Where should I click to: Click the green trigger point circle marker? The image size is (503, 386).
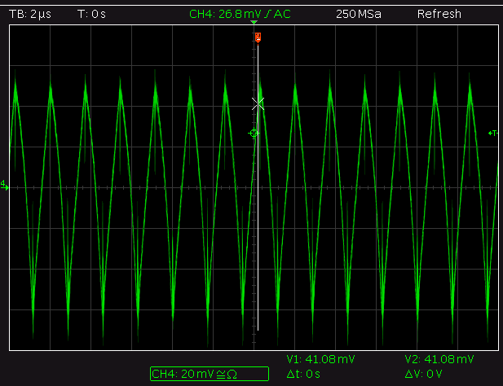(254, 134)
